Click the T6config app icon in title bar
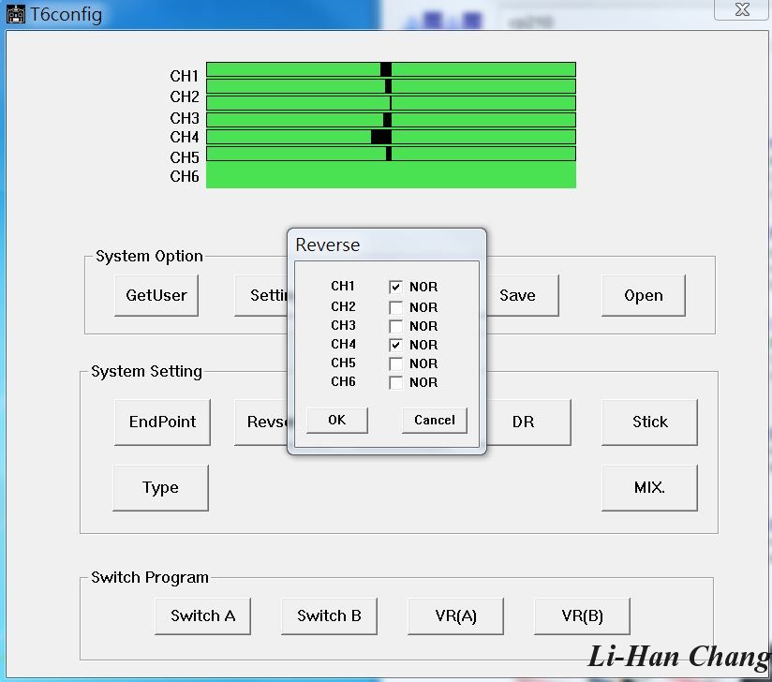Image resolution: width=772 pixels, height=682 pixels. (16, 15)
